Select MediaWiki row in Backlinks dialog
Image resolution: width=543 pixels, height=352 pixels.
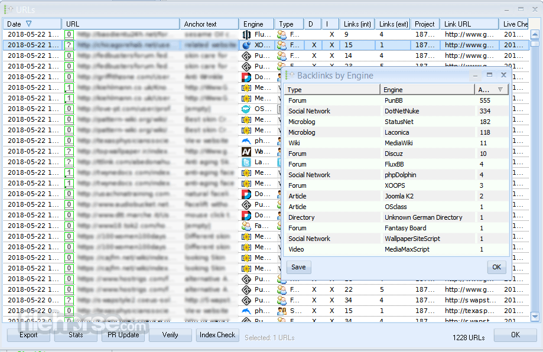(396, 143)
